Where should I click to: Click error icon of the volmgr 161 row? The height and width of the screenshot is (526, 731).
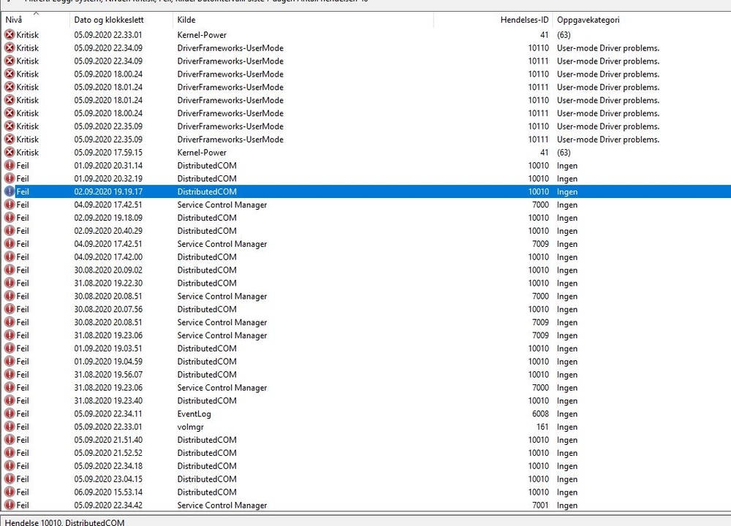pos(10,426)
